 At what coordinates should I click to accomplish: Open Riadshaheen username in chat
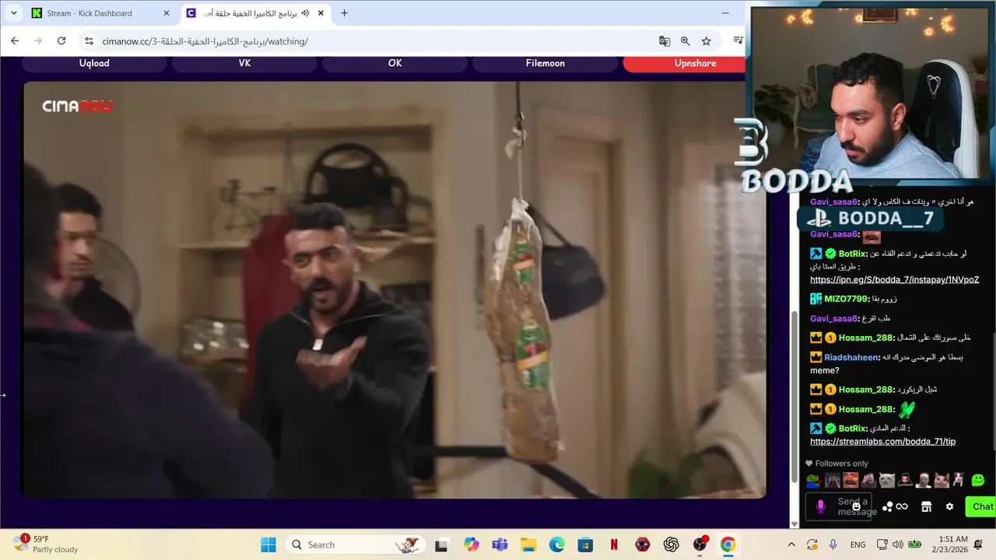(x=852, y=357)
